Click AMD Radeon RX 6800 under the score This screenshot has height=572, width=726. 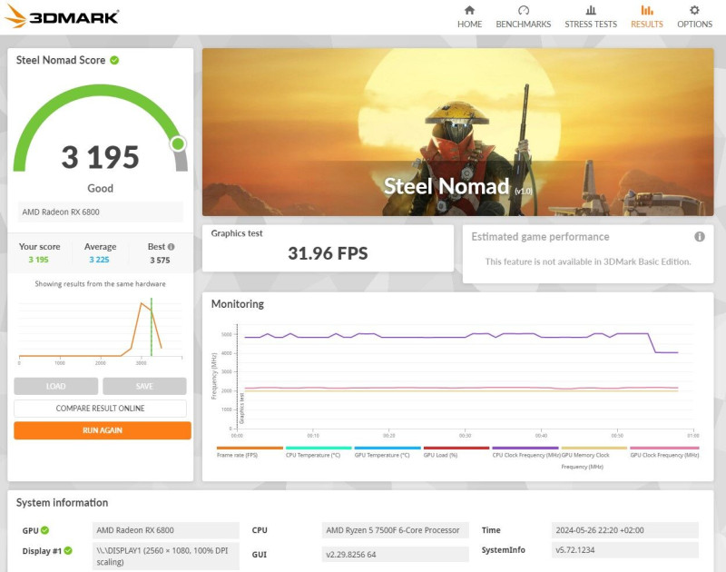click(100, 212)
